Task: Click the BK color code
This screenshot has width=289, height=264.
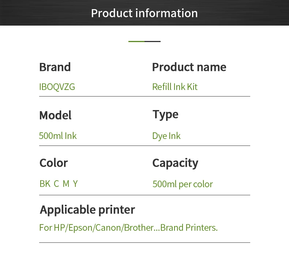Action: [x=45, y=184]
